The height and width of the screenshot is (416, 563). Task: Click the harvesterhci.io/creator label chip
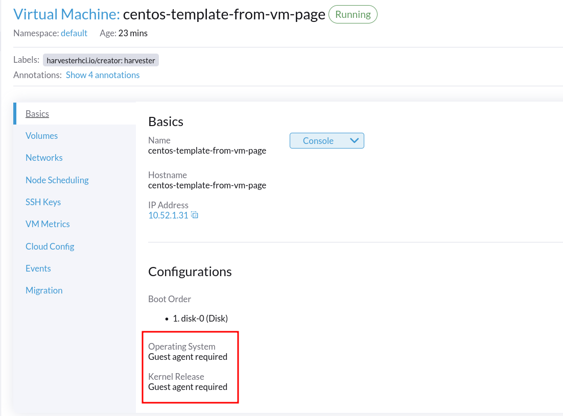[101, 60]
